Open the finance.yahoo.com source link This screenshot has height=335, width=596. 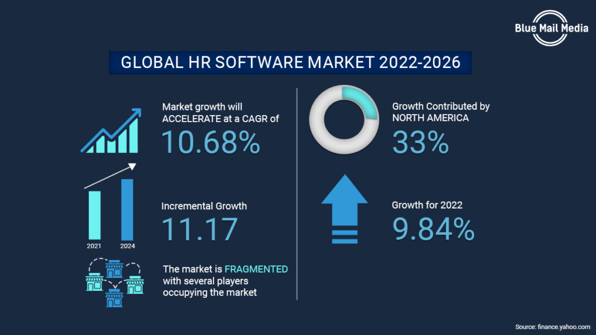pyautogui.click(x=552, y=326)
